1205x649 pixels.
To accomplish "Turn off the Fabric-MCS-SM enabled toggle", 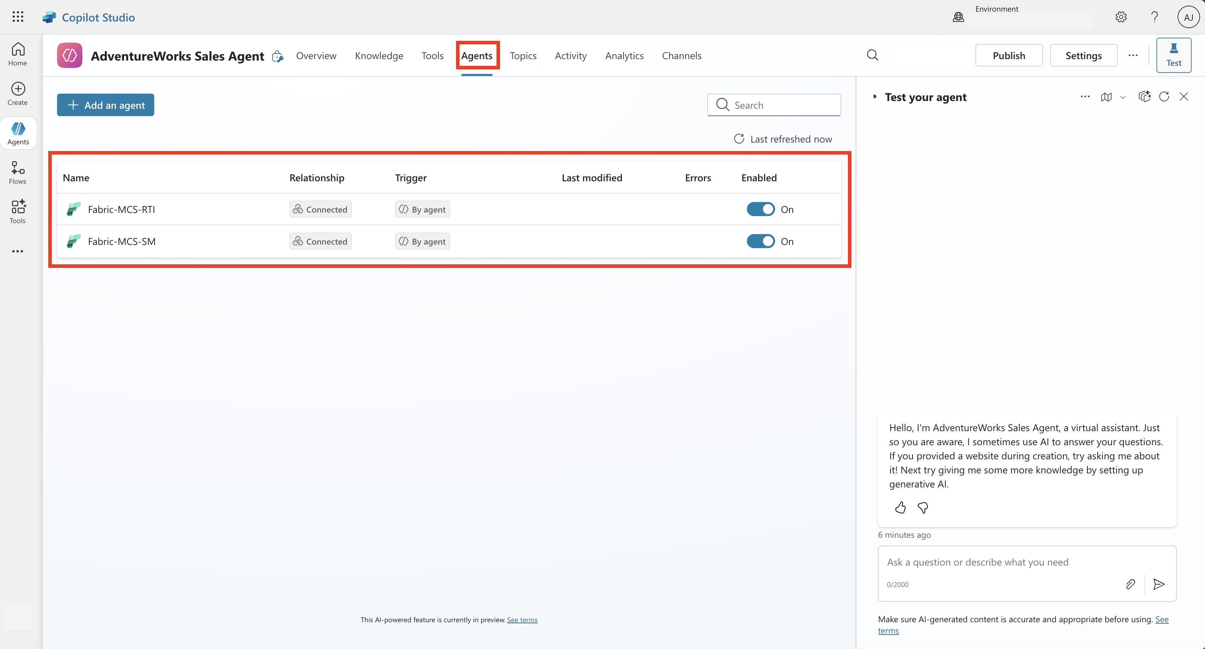I will [x=760, y=241].
